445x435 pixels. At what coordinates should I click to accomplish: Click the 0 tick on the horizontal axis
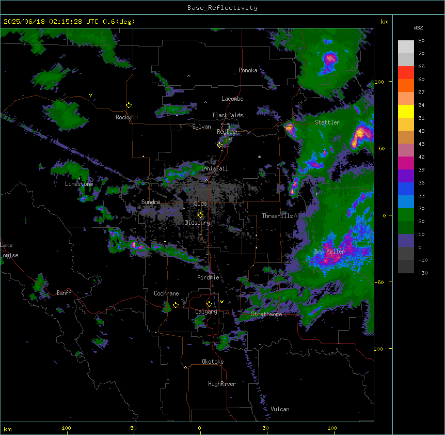(x=199, y=428)
